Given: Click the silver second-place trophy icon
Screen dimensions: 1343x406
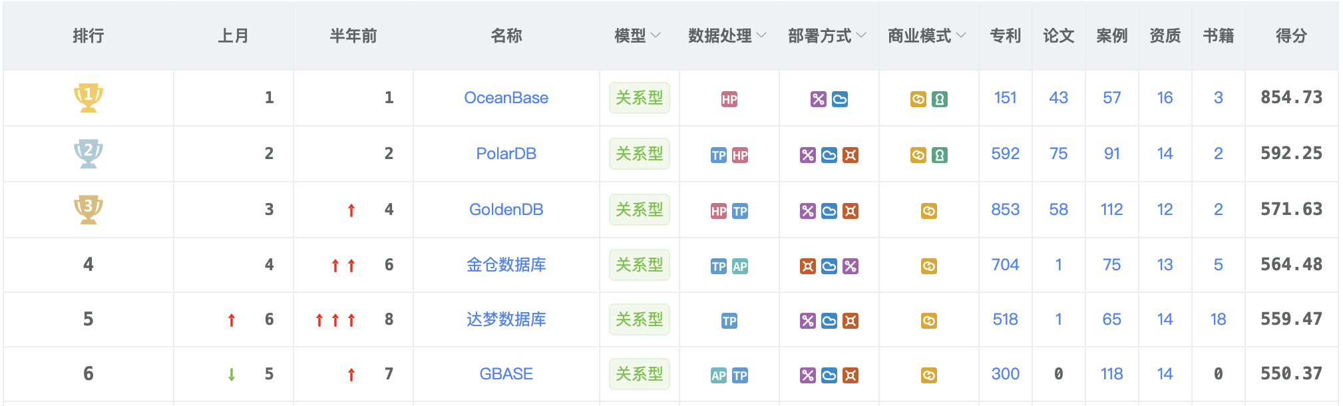Looking at the screenshot, I should [x=88, y=153].
